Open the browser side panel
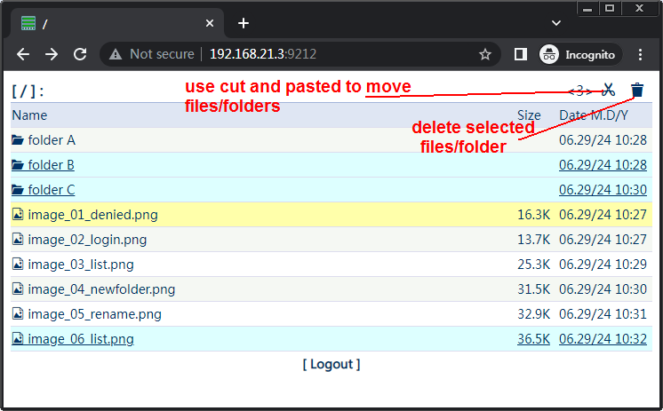The height and width of the screenshot is (411, 663). (521, 54)
